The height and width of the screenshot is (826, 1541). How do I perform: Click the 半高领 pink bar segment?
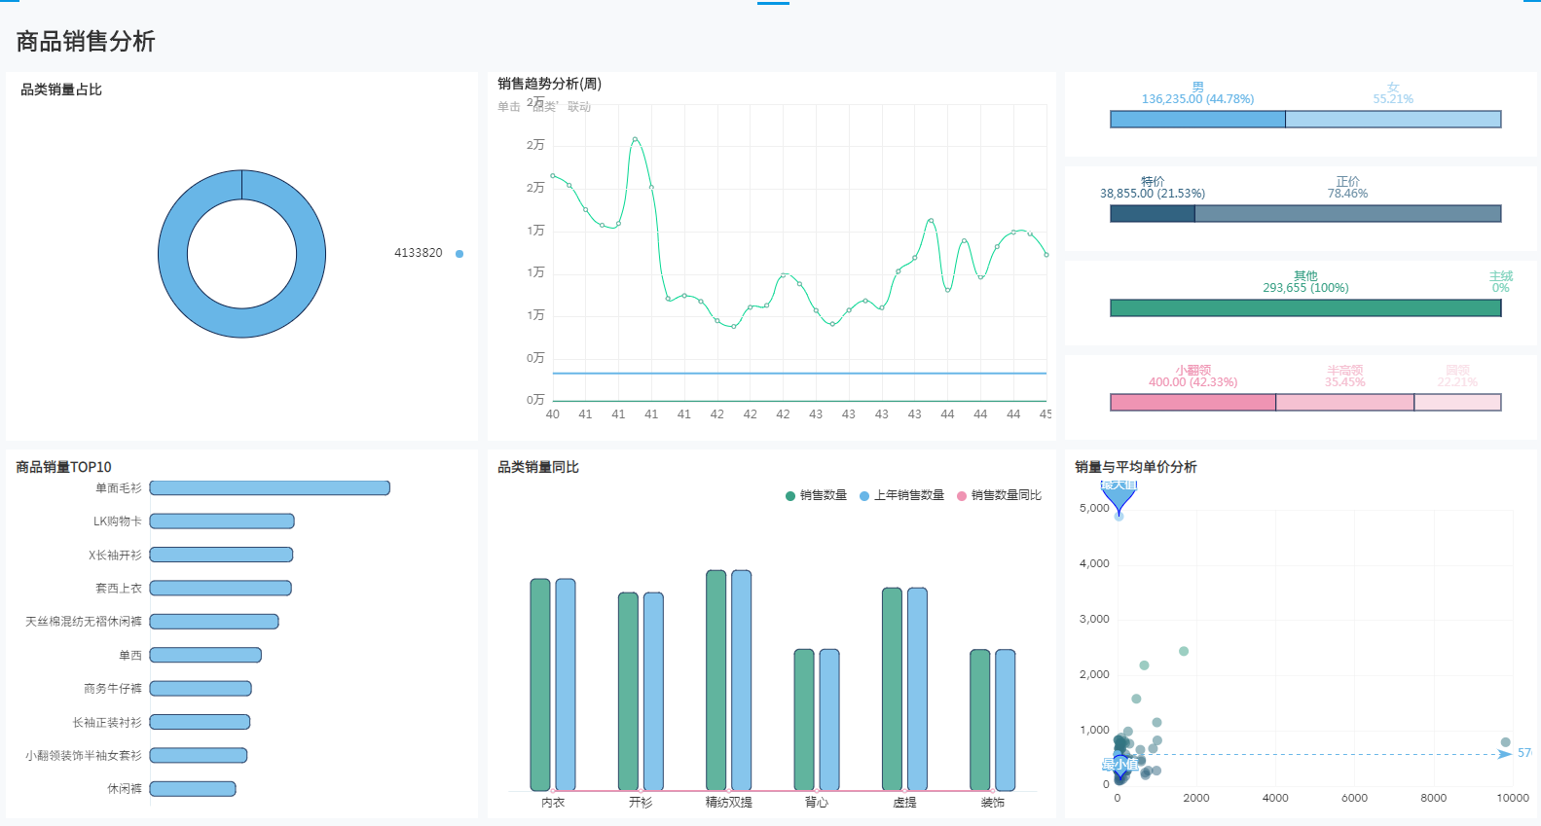(1344, 403)
